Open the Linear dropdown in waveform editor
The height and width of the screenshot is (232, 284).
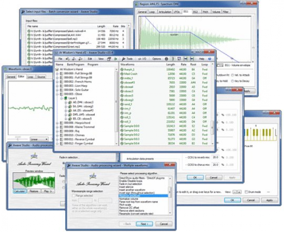[39, 139]
